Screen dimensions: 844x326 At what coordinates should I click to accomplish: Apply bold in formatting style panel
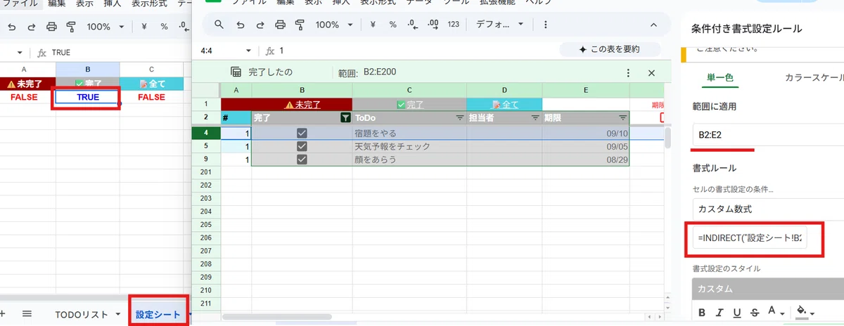pos(701,312)
